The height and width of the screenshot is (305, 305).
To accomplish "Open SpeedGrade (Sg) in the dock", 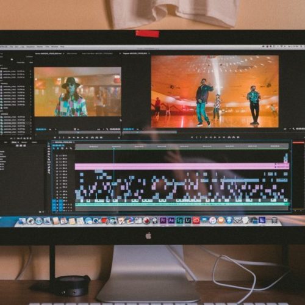I will 179,220.
